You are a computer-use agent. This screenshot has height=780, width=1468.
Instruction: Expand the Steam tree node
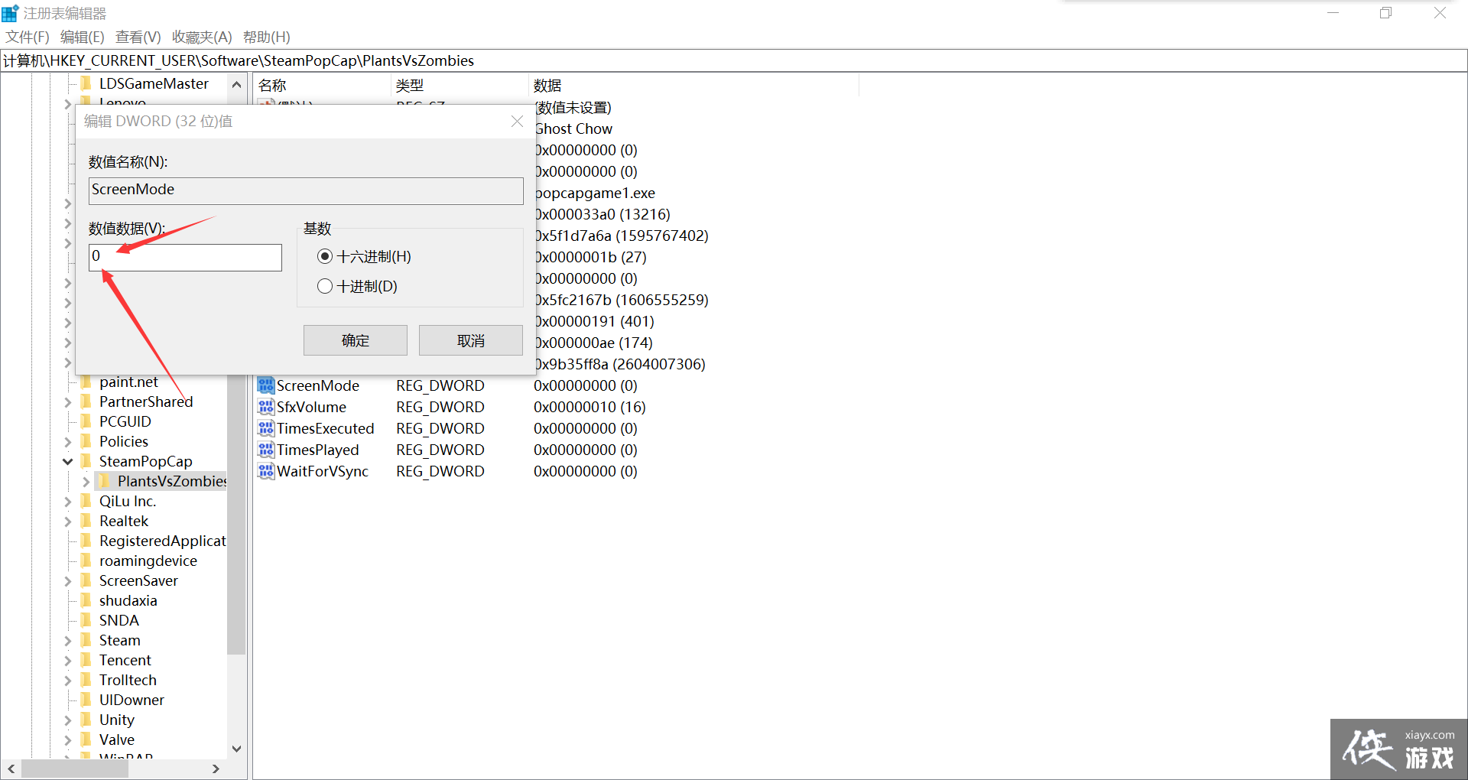pos(67,641)
